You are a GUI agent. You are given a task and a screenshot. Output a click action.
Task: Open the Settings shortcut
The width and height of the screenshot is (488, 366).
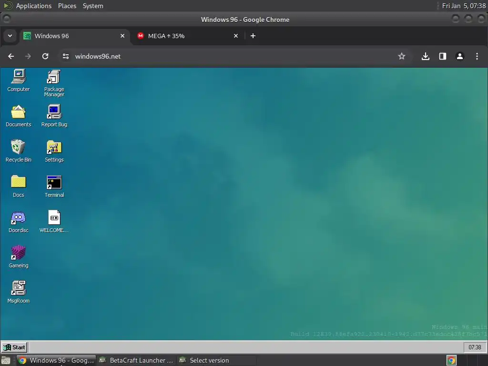54,151
